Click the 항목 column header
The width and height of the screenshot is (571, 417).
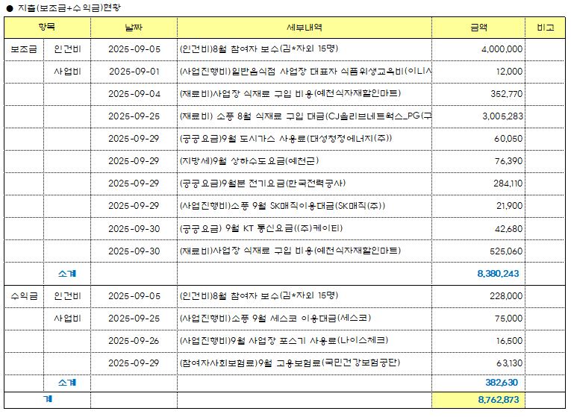click(47, 27)
